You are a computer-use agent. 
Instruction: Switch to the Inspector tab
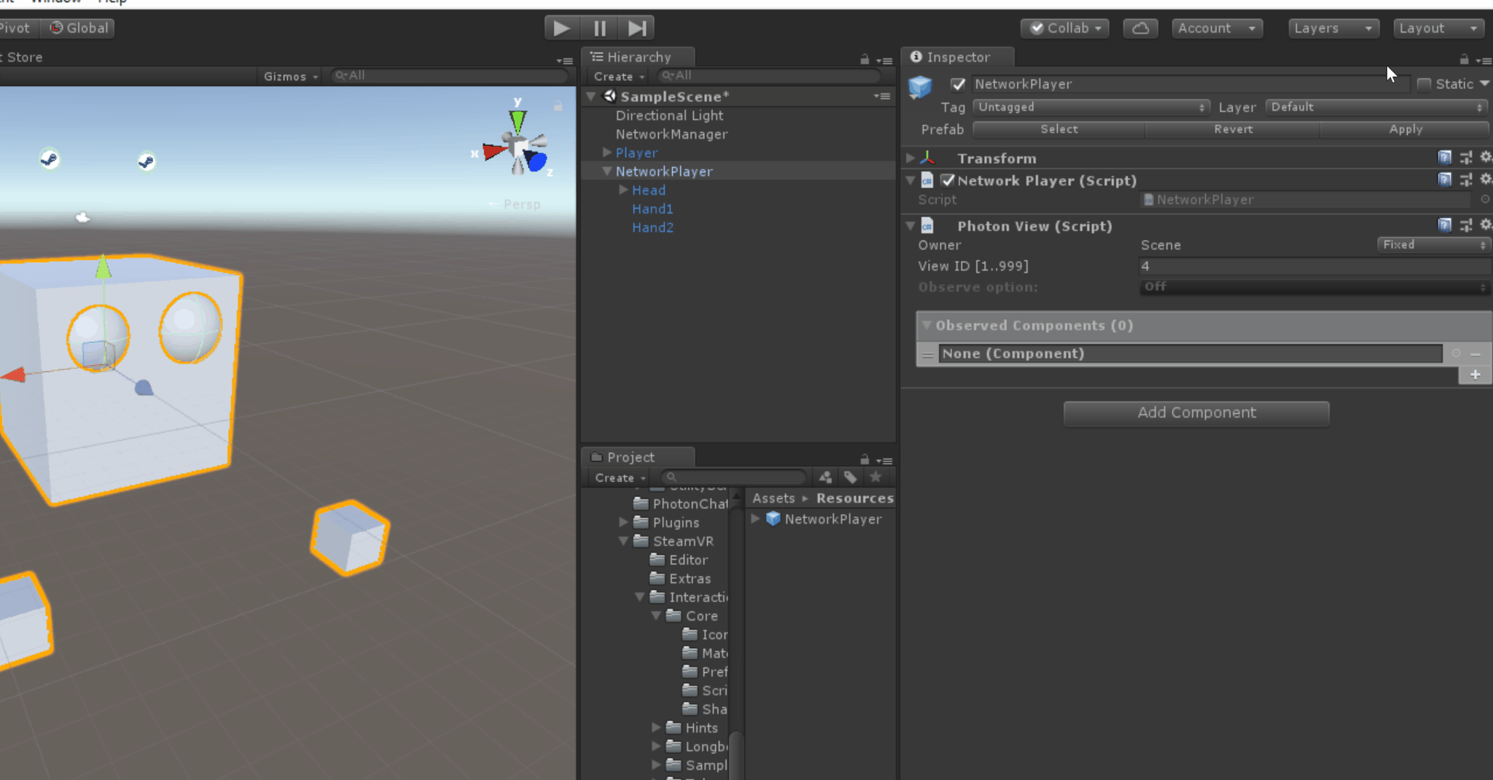[957, 57]
